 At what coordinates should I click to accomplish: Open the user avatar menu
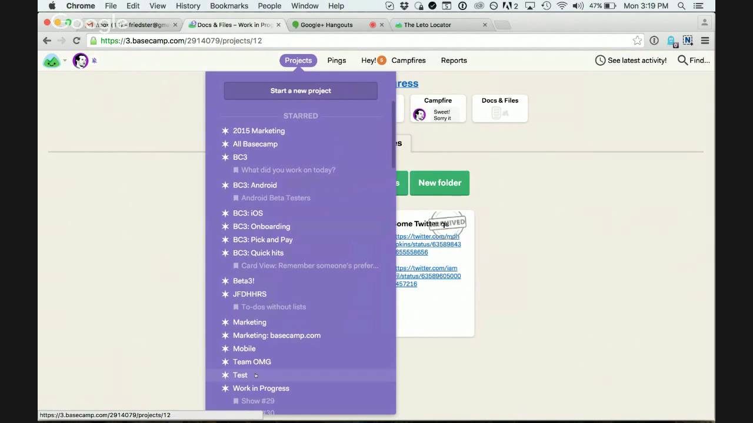[80, 61]
